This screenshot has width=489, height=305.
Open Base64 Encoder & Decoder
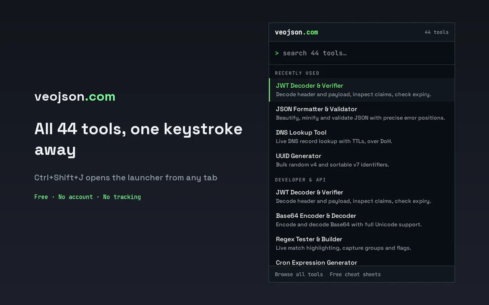point(362,220)
